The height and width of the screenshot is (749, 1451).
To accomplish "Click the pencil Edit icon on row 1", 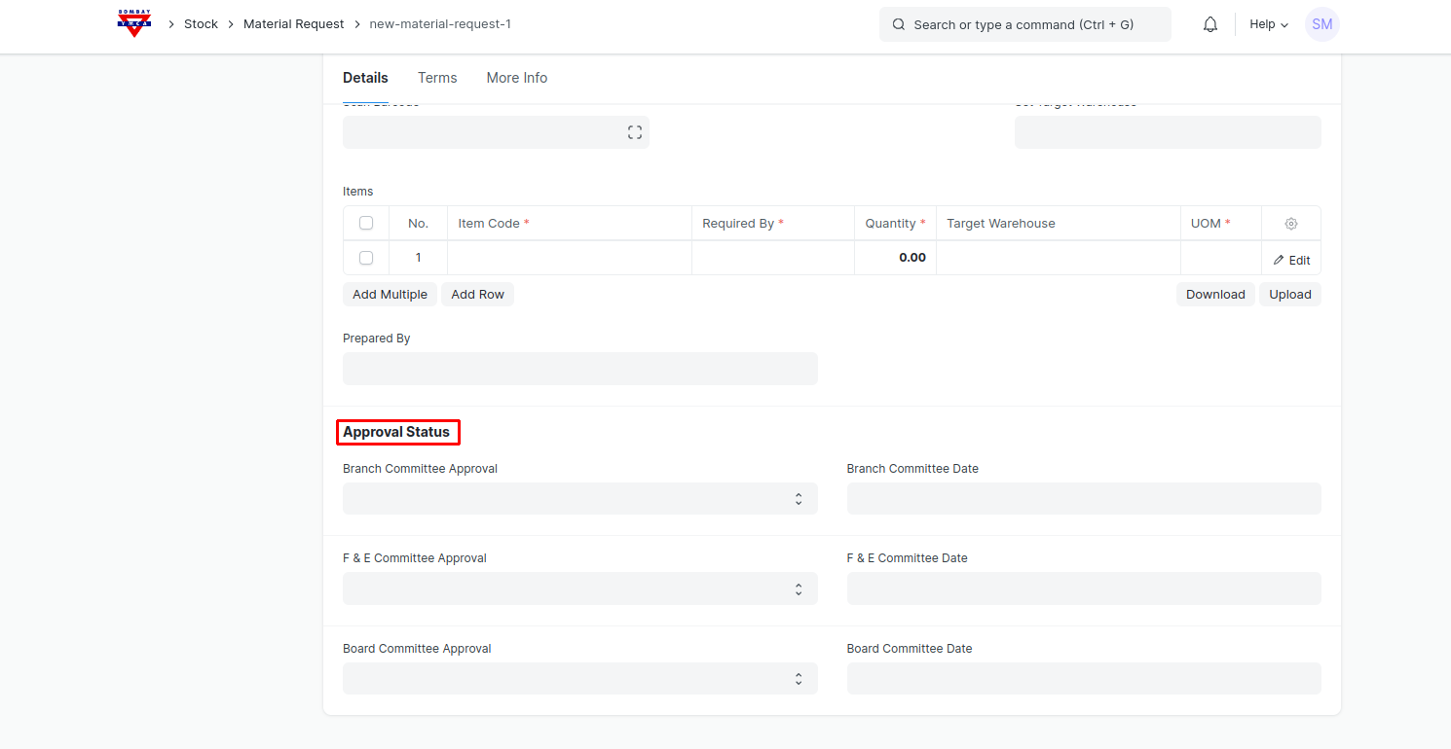I will (1280, 260).
